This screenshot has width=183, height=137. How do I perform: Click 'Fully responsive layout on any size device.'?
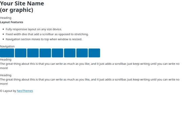click(x=34, y=29)
